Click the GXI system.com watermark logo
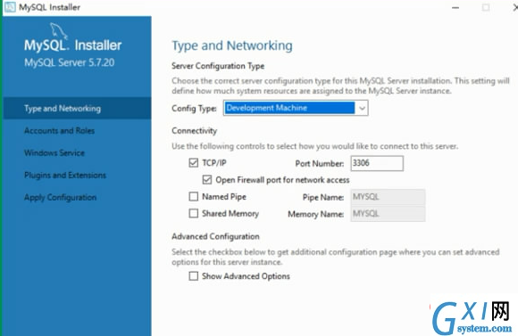Viewport: 518px width, 336px height. point(472,317)
